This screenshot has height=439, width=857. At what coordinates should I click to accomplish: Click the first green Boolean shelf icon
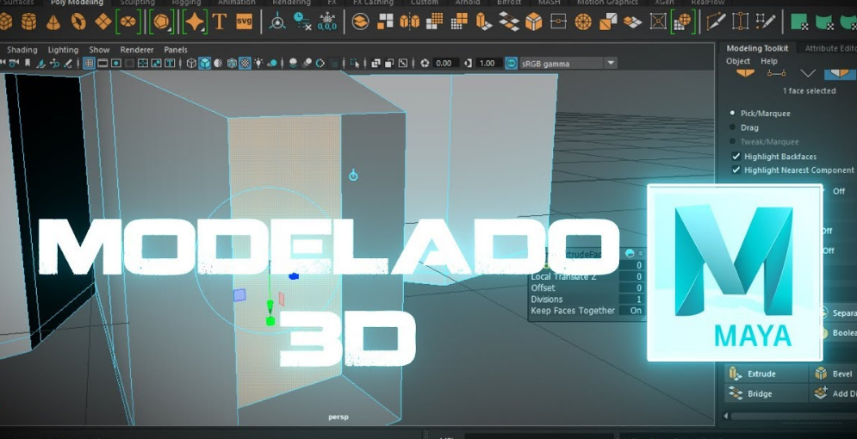[x=799, y=22]
